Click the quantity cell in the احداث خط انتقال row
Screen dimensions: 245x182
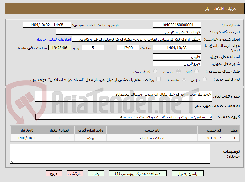(x=59, y=138)
